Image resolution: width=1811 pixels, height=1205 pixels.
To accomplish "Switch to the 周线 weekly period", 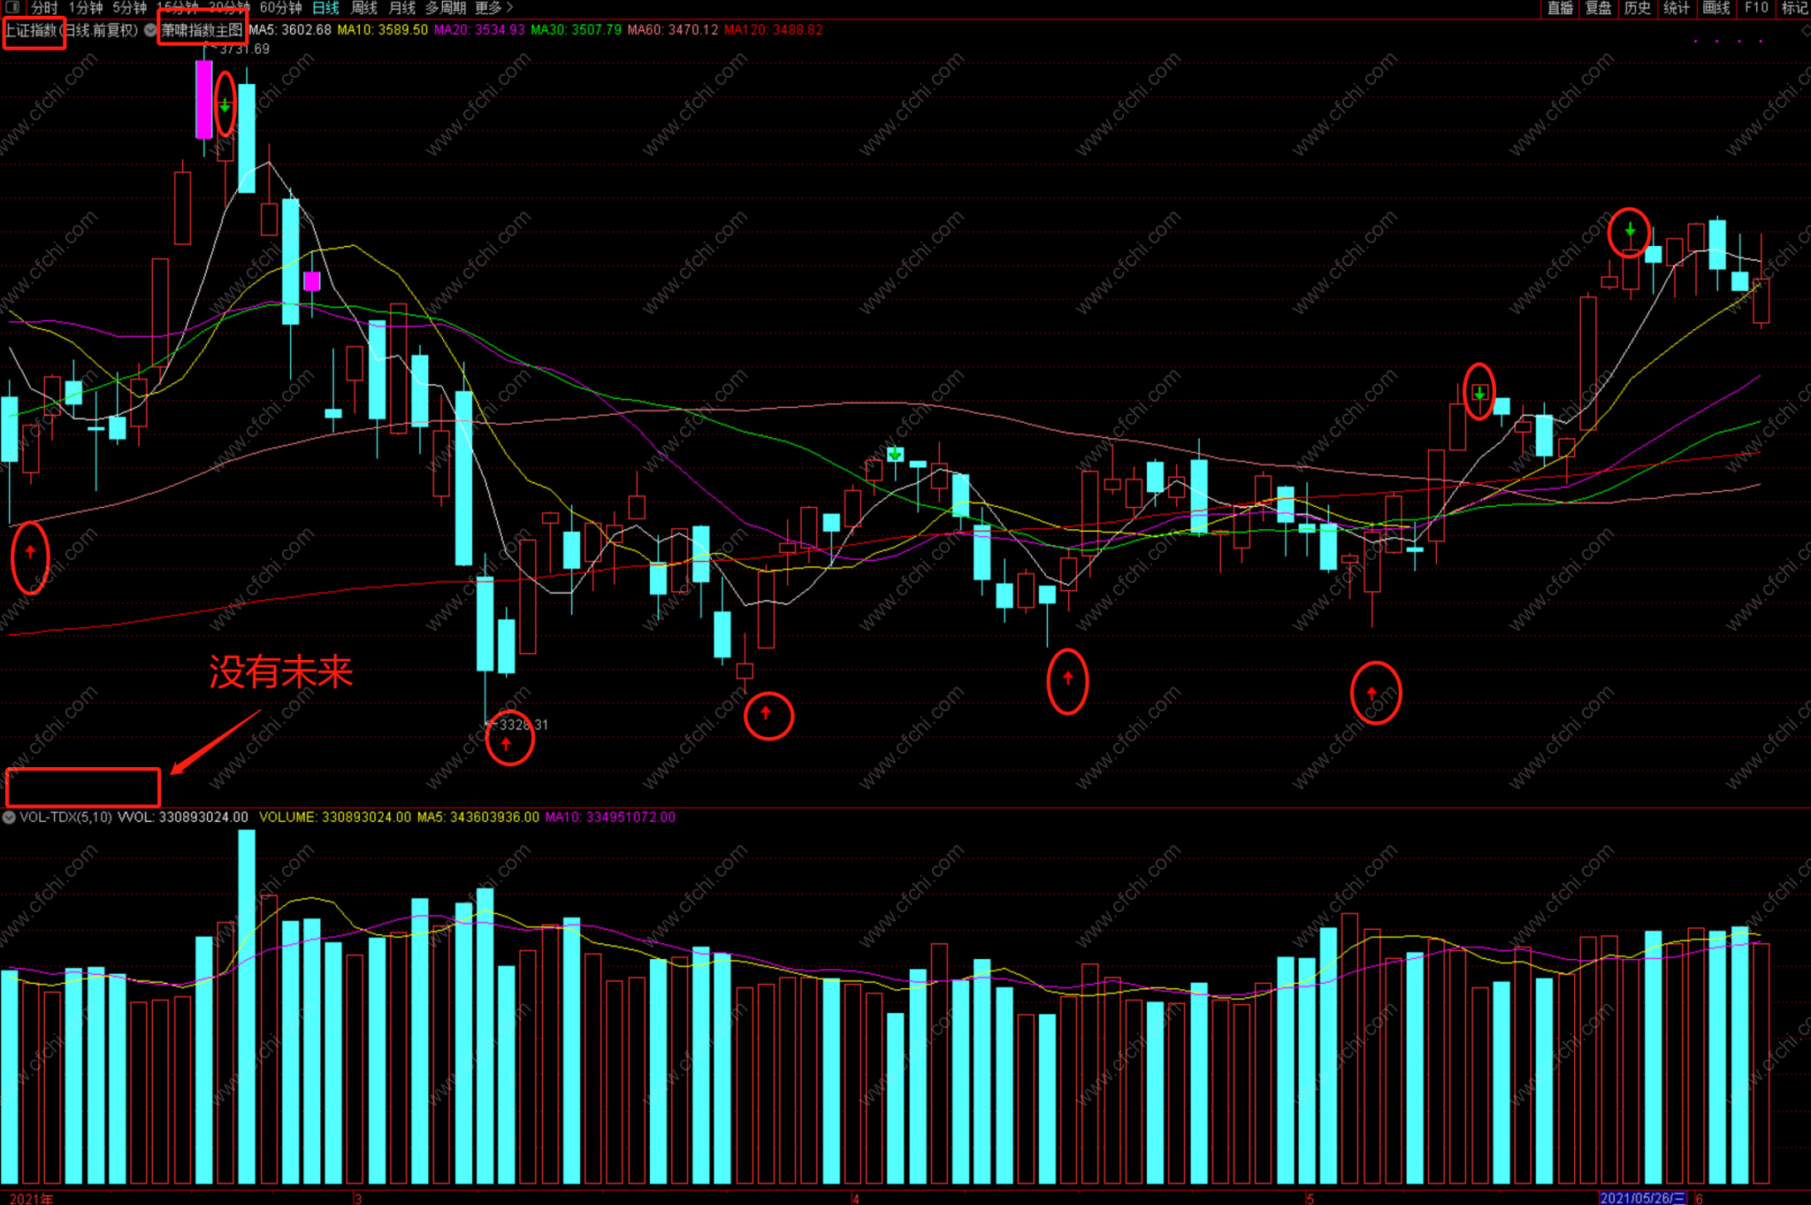I will point(363,8).
